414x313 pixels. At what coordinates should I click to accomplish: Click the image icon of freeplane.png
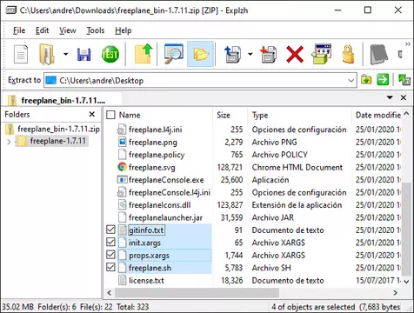(x=122, y=142)
